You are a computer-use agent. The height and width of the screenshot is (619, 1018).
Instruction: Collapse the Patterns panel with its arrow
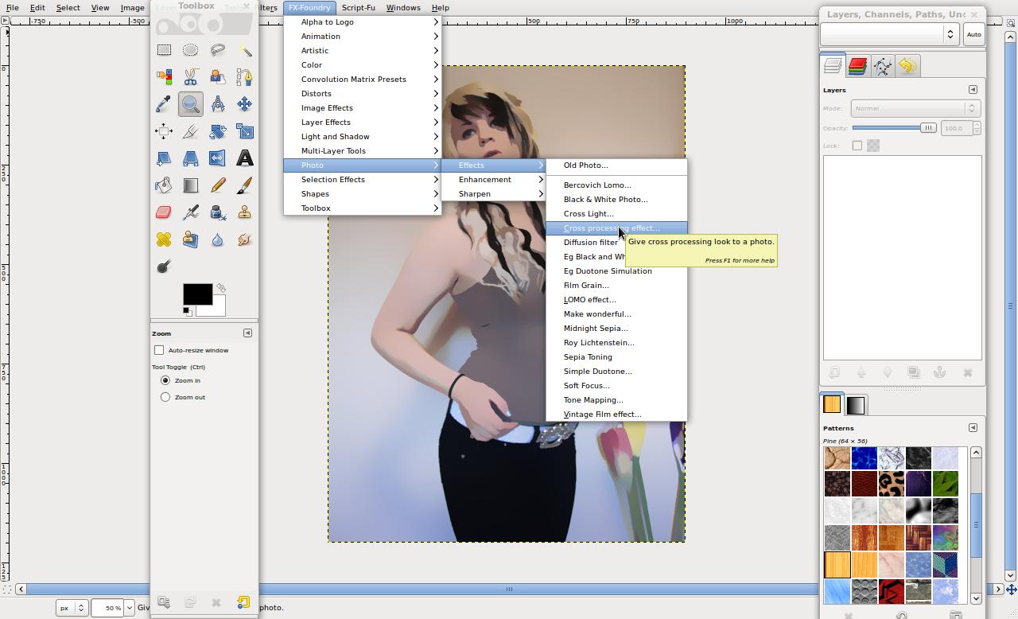pos(973,427)
